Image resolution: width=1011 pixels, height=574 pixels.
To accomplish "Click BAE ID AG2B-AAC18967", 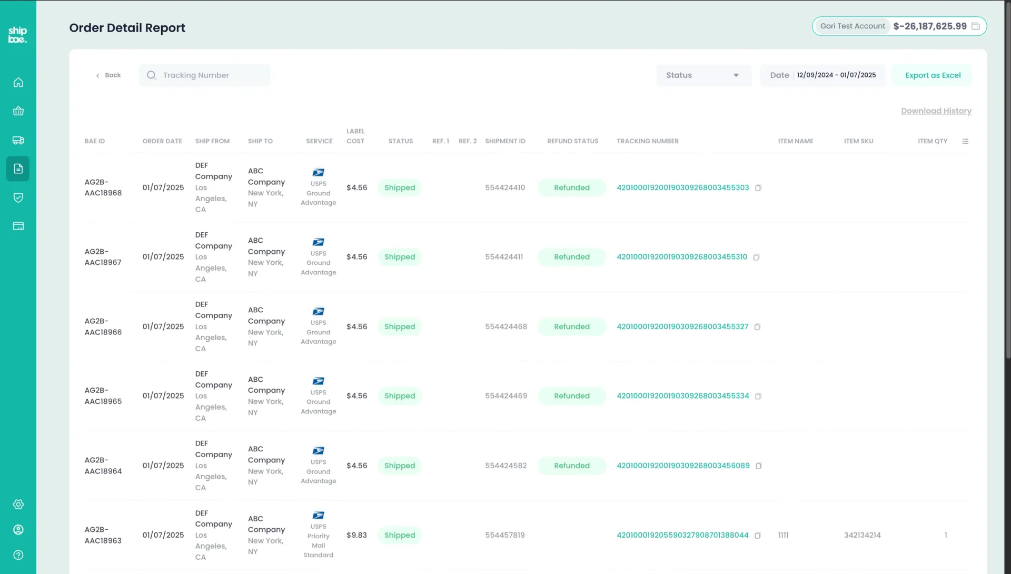I will tap(103, 257).
